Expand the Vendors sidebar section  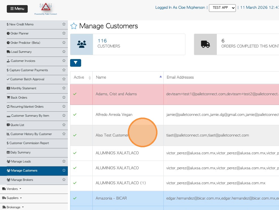tap(12, 189)
